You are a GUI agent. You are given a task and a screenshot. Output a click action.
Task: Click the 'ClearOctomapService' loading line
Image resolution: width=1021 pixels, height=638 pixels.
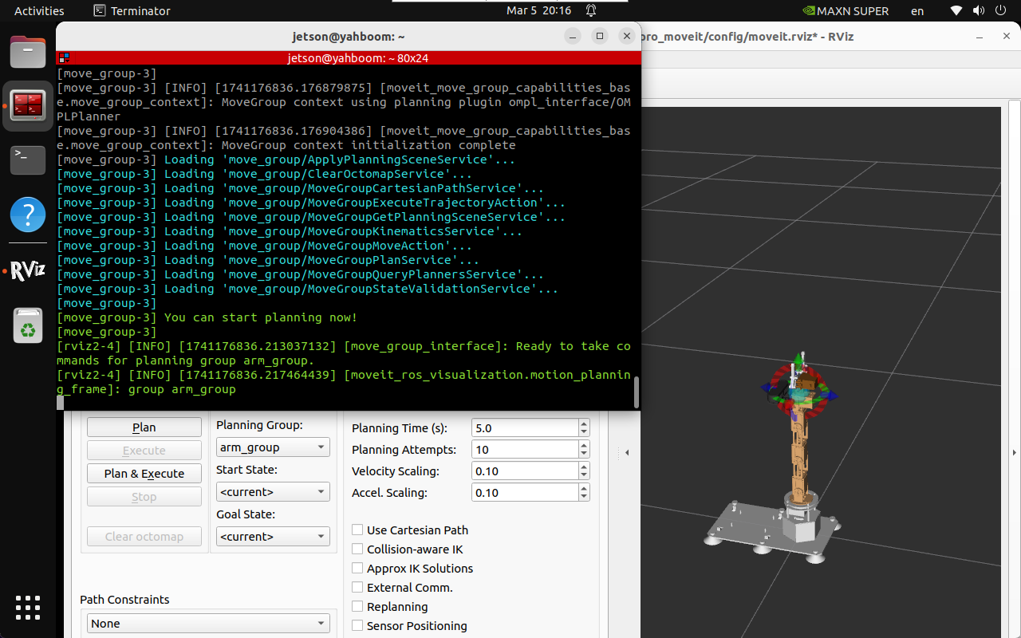point(265,174)
